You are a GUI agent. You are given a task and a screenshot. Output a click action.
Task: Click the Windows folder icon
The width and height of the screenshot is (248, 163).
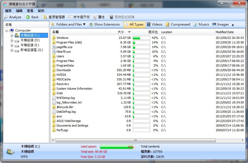click(x=54, y=38)
